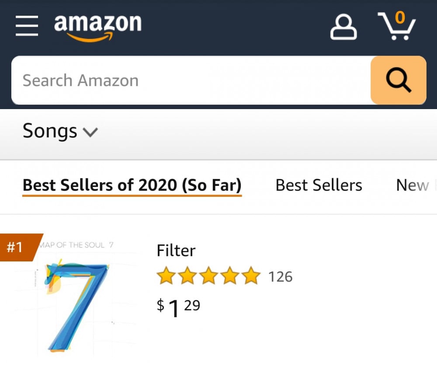Open the hamburger navigation menu
This screenshot has height=377, width=437.
click(27, 26)
